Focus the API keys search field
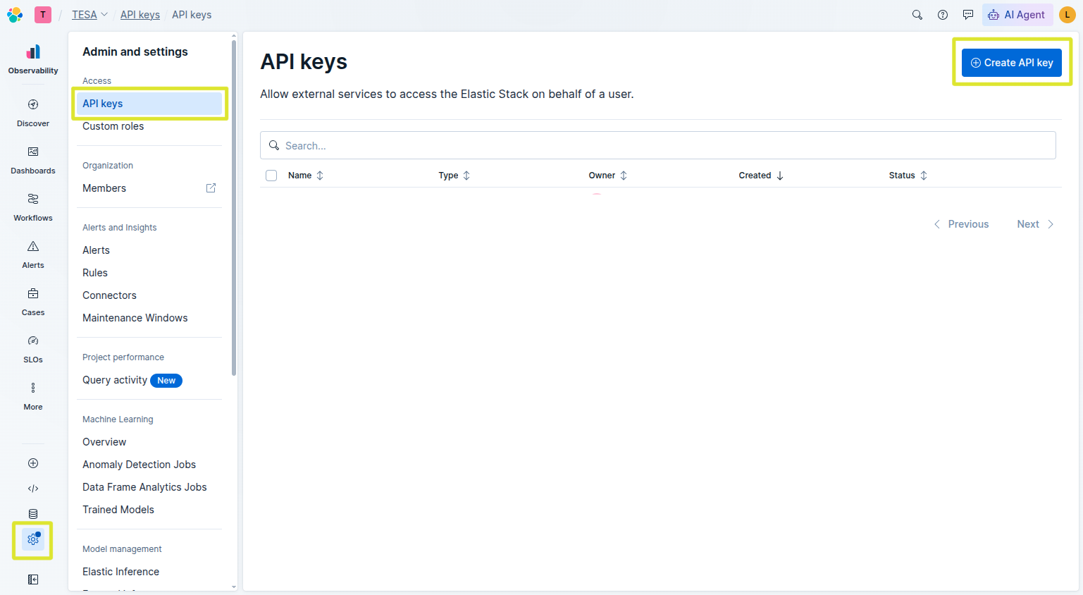Image resolution: width=1083 pixels, height=595 pixels. (x=658, y=145)
